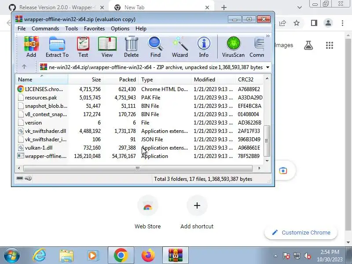Open the View toolbar icon
This screenshot has height=264, width=352.
point(107,47)
